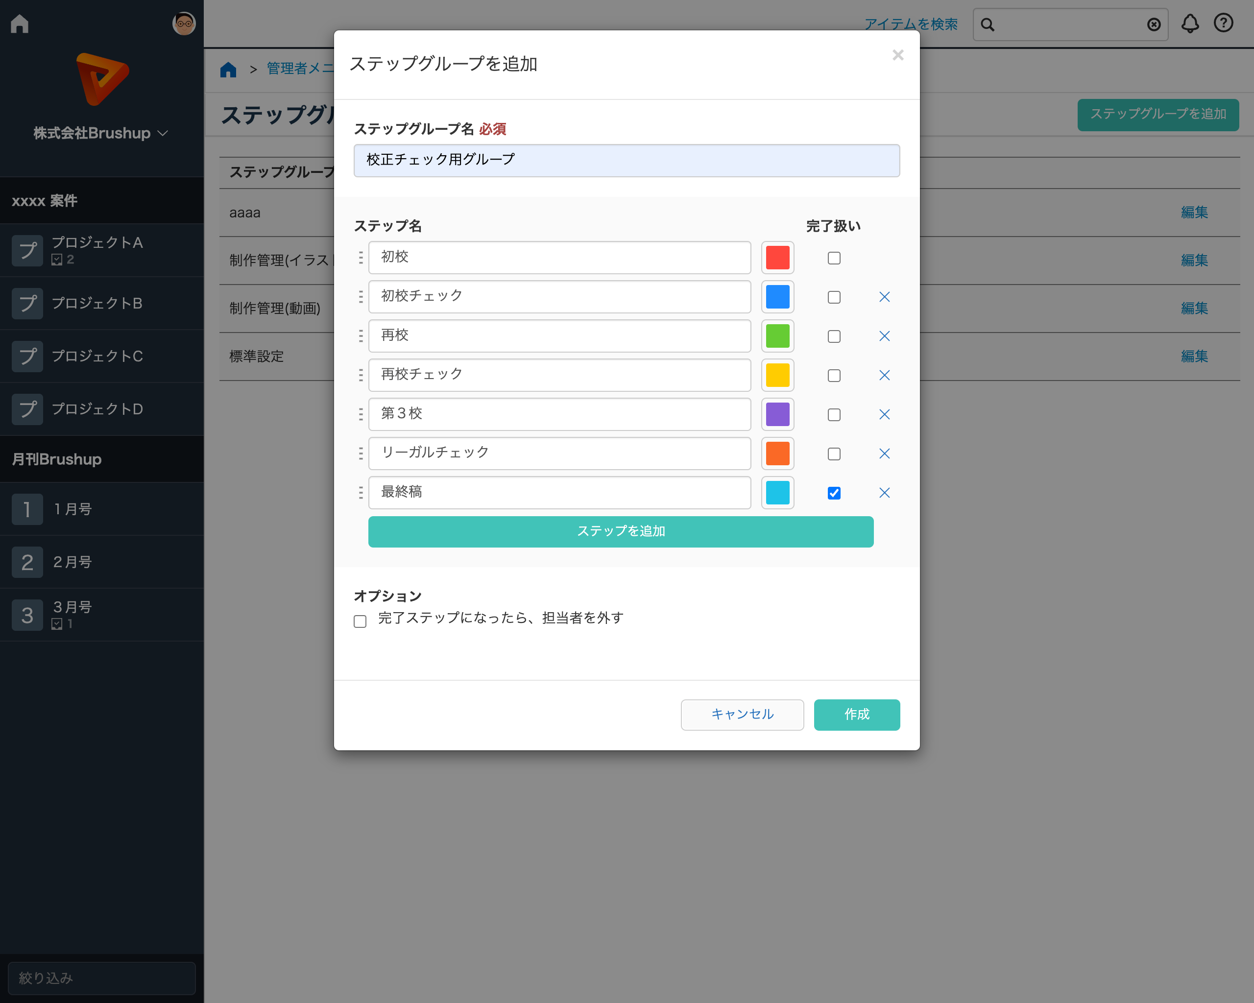The height and width of the screenshot is (1003, 1254).
Task: Click the ステップグループ名 input field
Action: pos(626,160)
